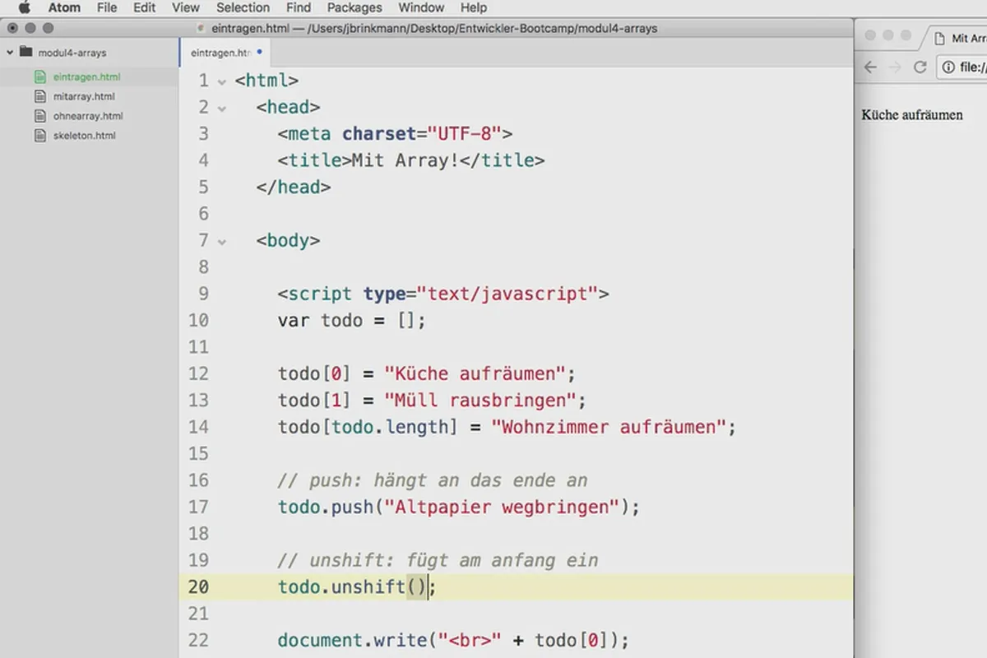Click the unshift comment on line 19

pyautogui.click(x=438, y=561)
